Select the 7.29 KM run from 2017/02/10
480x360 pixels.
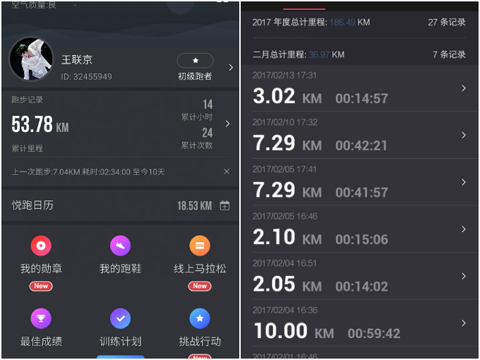[359, 136]
